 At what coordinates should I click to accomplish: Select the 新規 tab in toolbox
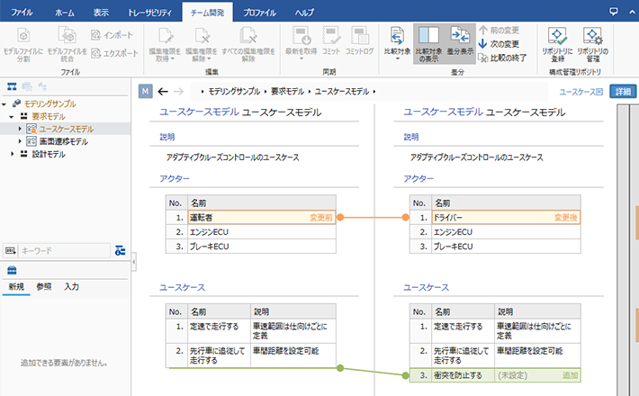[16, 286]
